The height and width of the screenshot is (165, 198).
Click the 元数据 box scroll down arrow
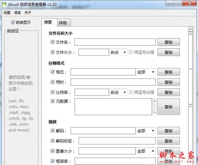[155, 113]
